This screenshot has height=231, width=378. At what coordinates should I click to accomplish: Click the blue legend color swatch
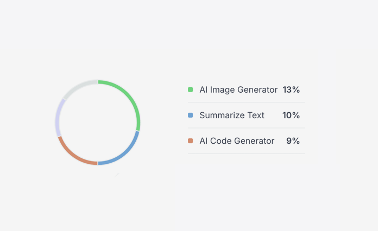191,116
